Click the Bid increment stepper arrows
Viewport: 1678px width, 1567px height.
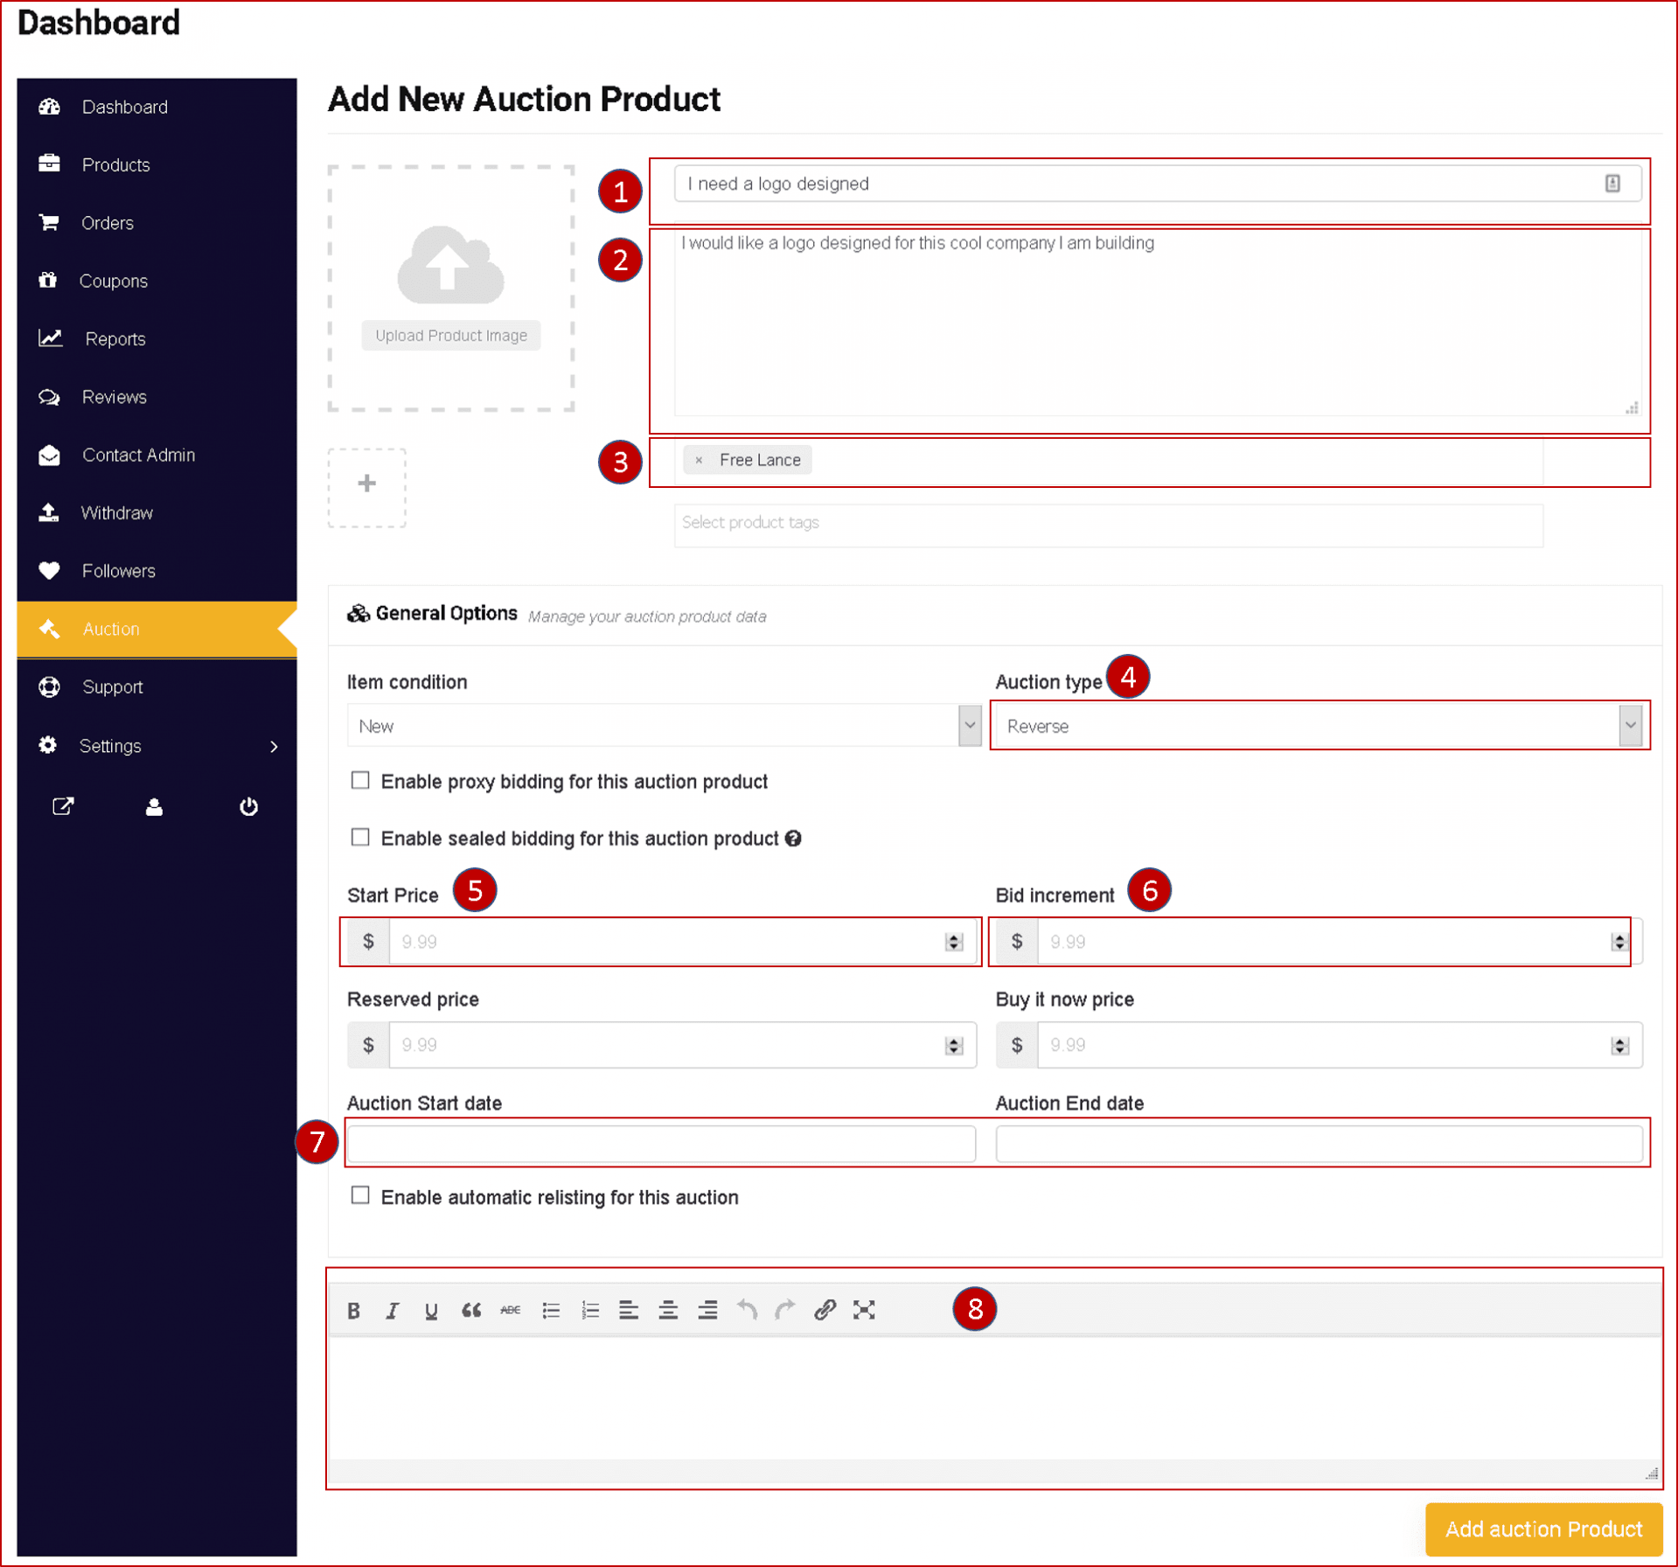click(1619, 942)
